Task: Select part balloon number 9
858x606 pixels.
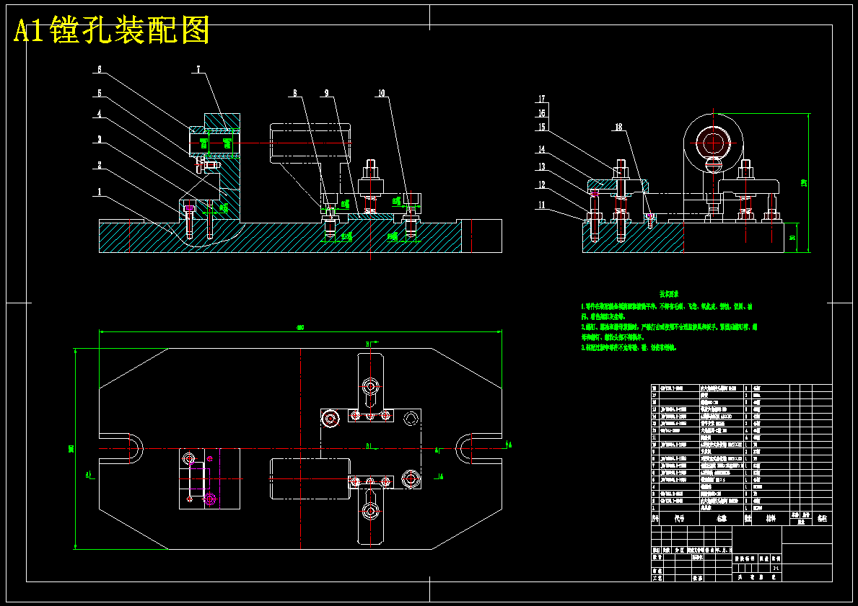Action: pos(327,94)
